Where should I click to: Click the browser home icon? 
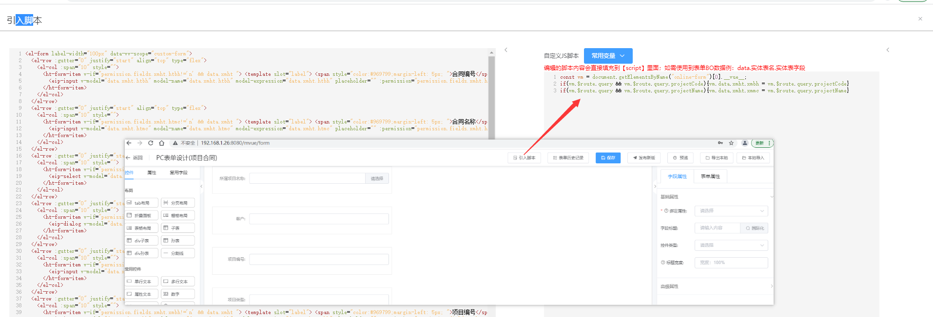pyautogui.click(x=161, y=143)
